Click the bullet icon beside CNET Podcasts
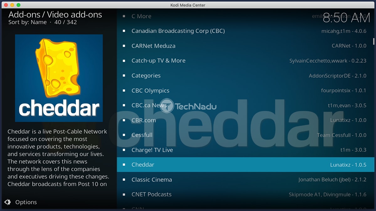The height and width of the screenshot is (211, 376). (124, 194)
